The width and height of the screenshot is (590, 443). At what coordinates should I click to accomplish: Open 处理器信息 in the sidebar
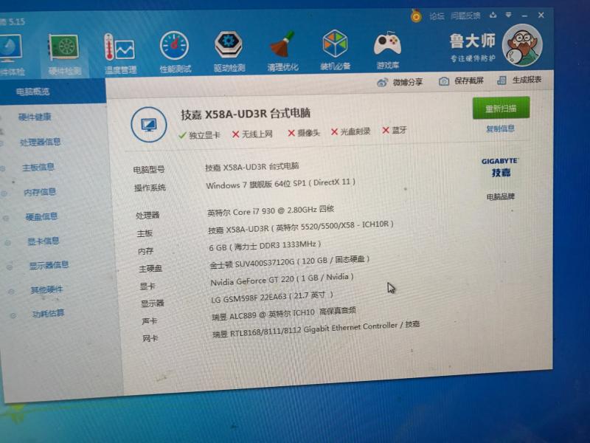pyautogui.click(x=41, y=142)
